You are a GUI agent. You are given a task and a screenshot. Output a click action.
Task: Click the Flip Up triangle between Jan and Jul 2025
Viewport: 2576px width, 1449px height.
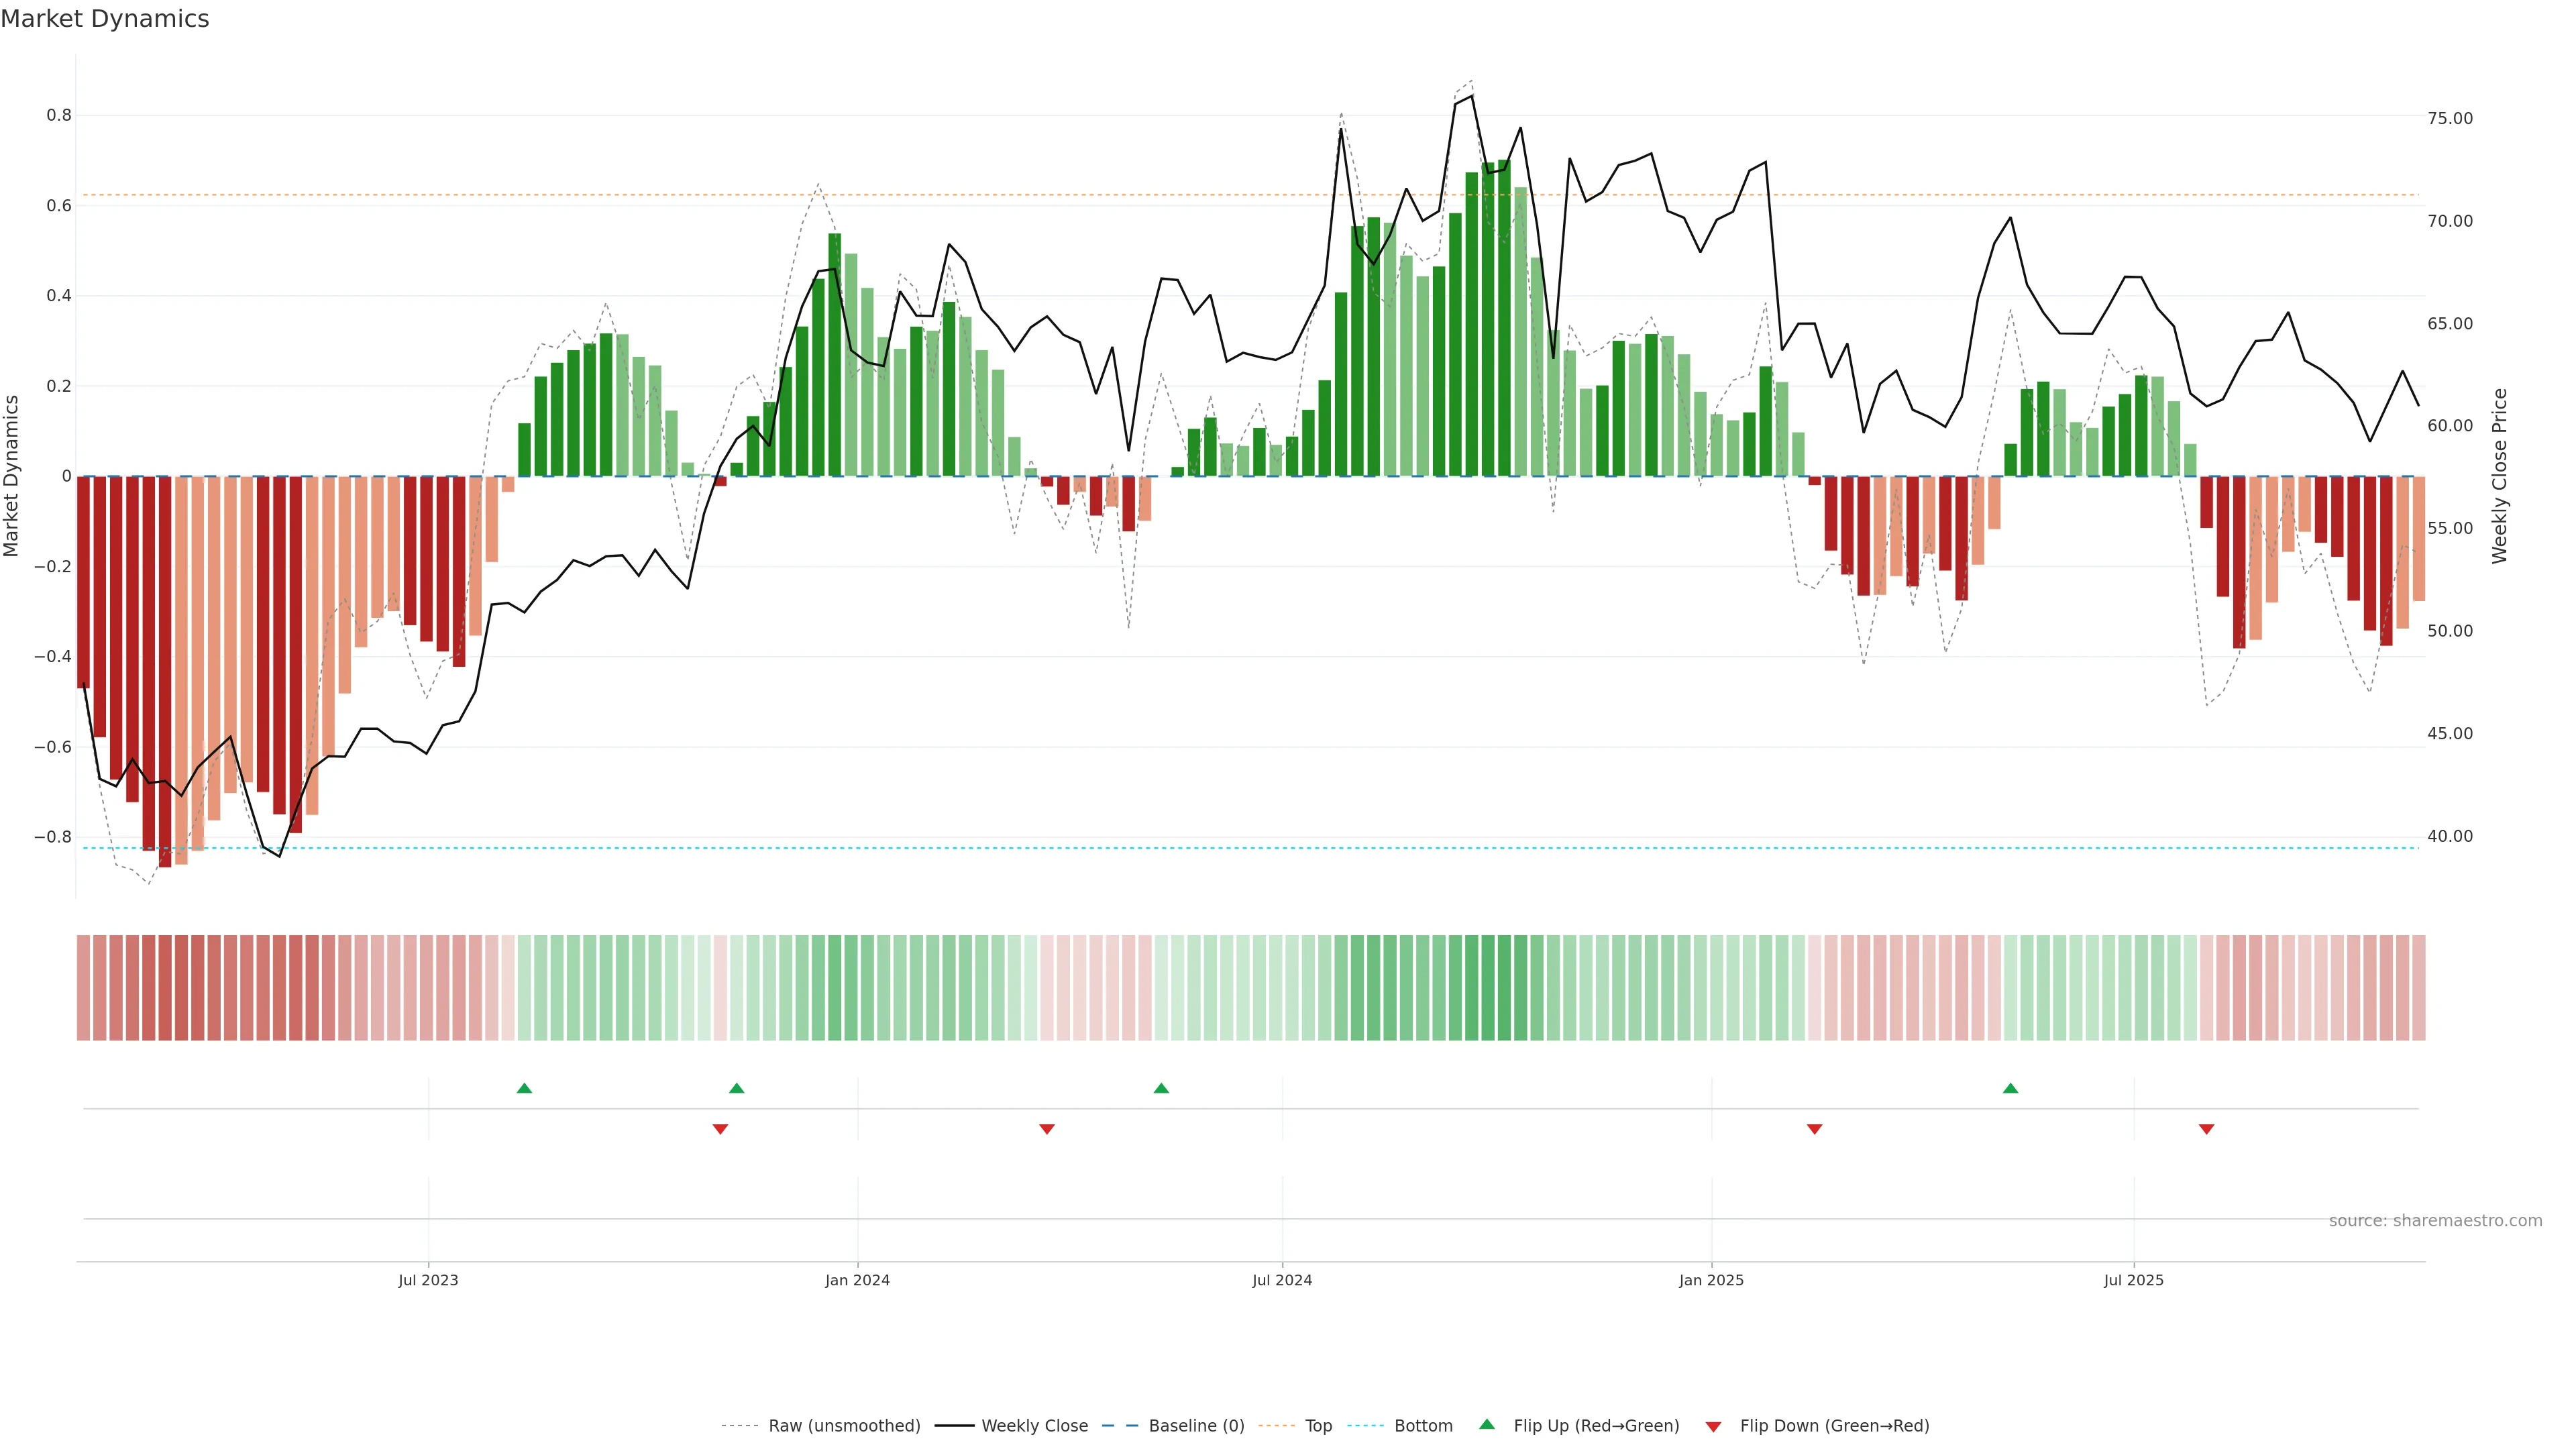coord(2010,1088)
